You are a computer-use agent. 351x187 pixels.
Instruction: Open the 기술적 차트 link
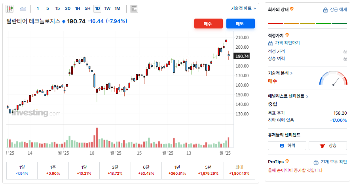click(x=243, y=9)
